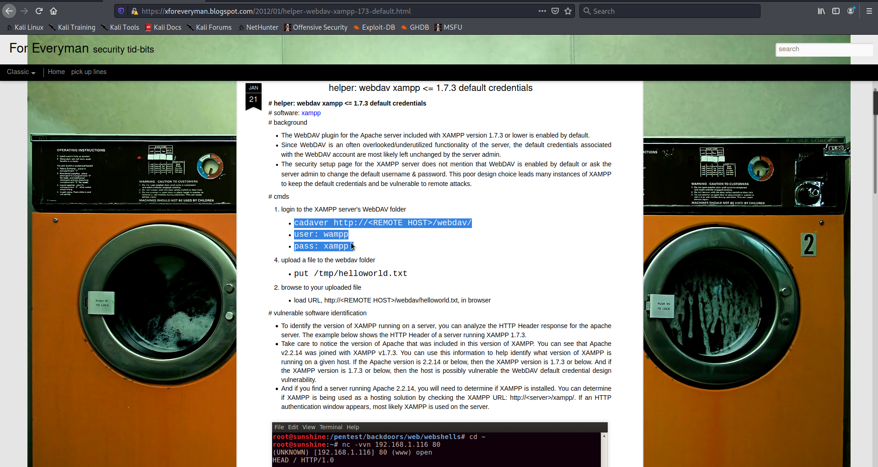The image size is (878, 467).
Task: Follow the xampp software link
Action: (311, 113)
